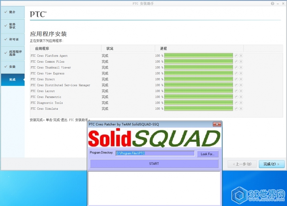The image size is (287, 206).
Task: Select the PTC Creo Thumbnail Viewer row name
Action: [51, 67]
